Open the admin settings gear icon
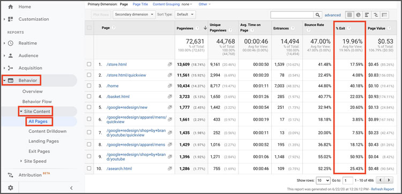This screenshot has height=194, width=402. [10, 188]
